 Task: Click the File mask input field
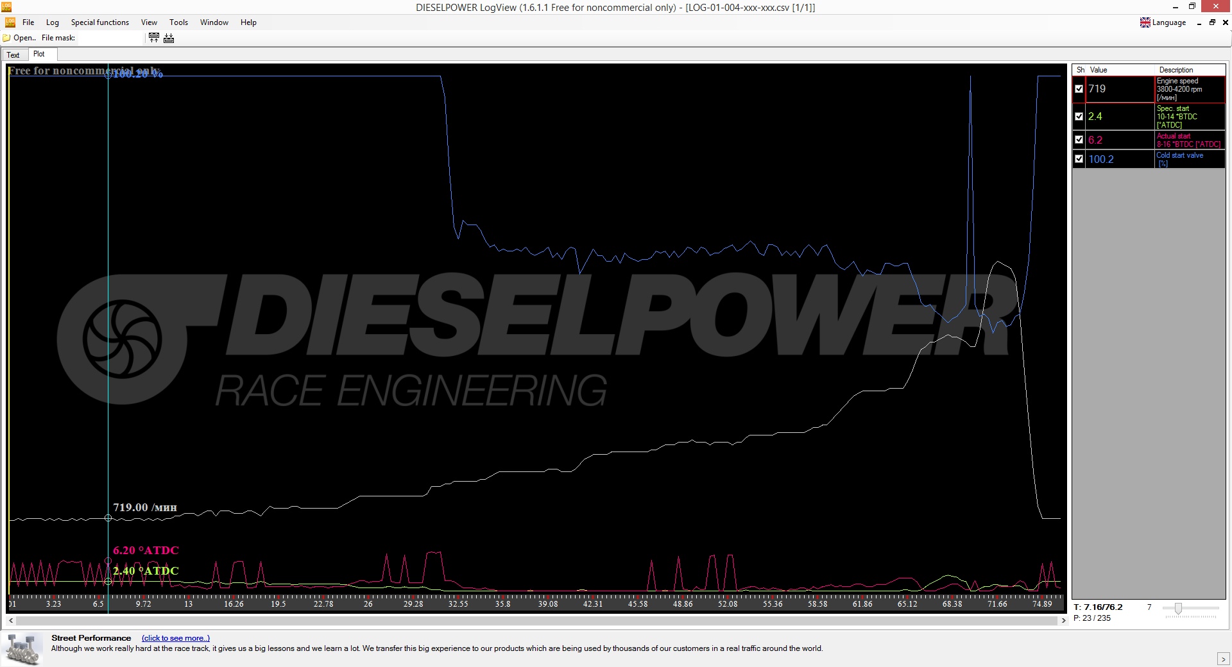pyautogui.click(x=110, y=38)
